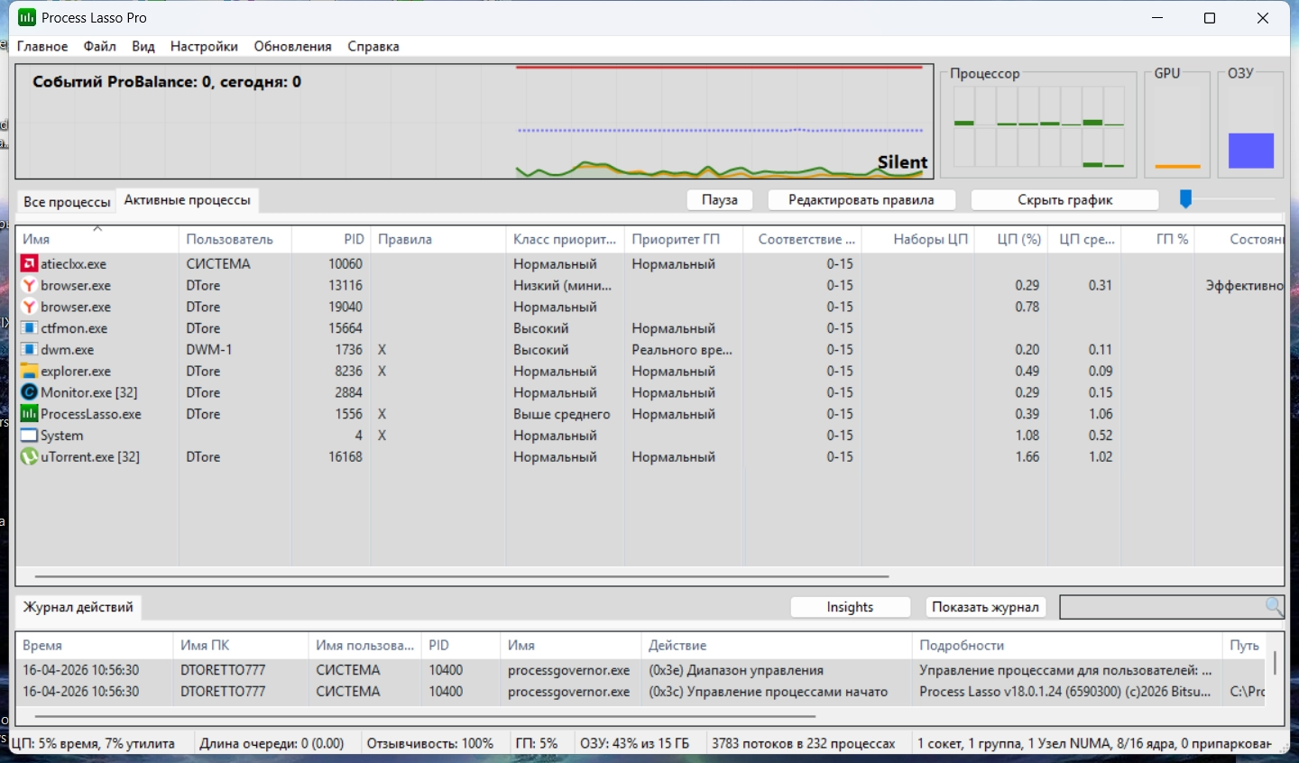Click the dwm.exe process icon

tap(29, 350)
